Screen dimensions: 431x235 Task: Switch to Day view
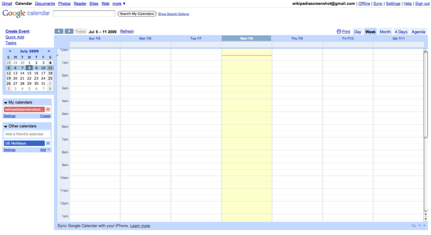point(357,32)
